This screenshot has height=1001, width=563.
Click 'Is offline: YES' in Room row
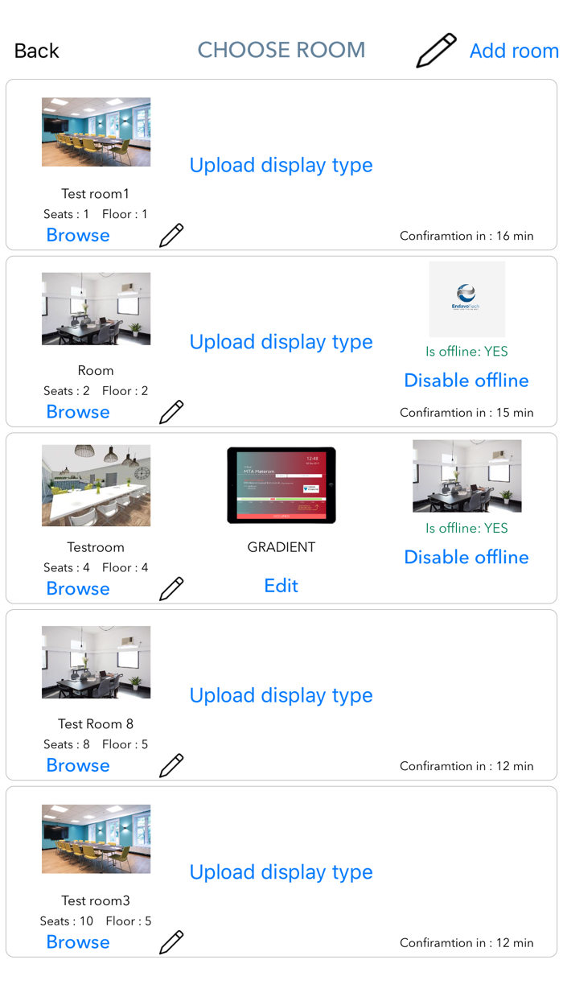467,352
